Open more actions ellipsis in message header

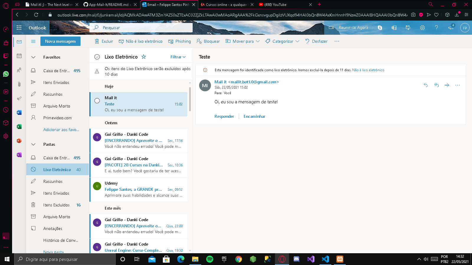pyautogui.click(x=458, y=85)
